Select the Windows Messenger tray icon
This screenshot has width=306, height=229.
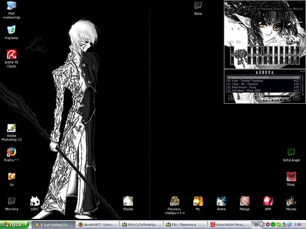tap(284, 225)
